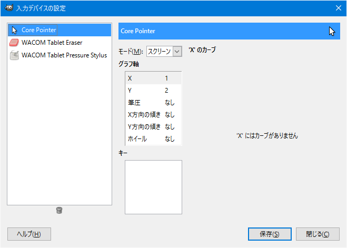Click the value 2 for Y axis
Viewport: 347px width, 248px height.
tap(166, 90)
